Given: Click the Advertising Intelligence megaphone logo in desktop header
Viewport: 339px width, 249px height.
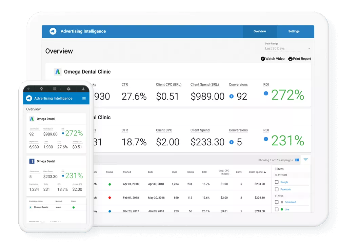Looking at the screenshot, I should [53, 31].
